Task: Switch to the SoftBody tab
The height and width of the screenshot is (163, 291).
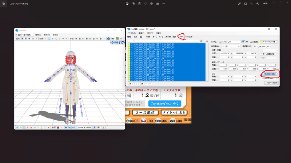Action: tap(189, 37)
